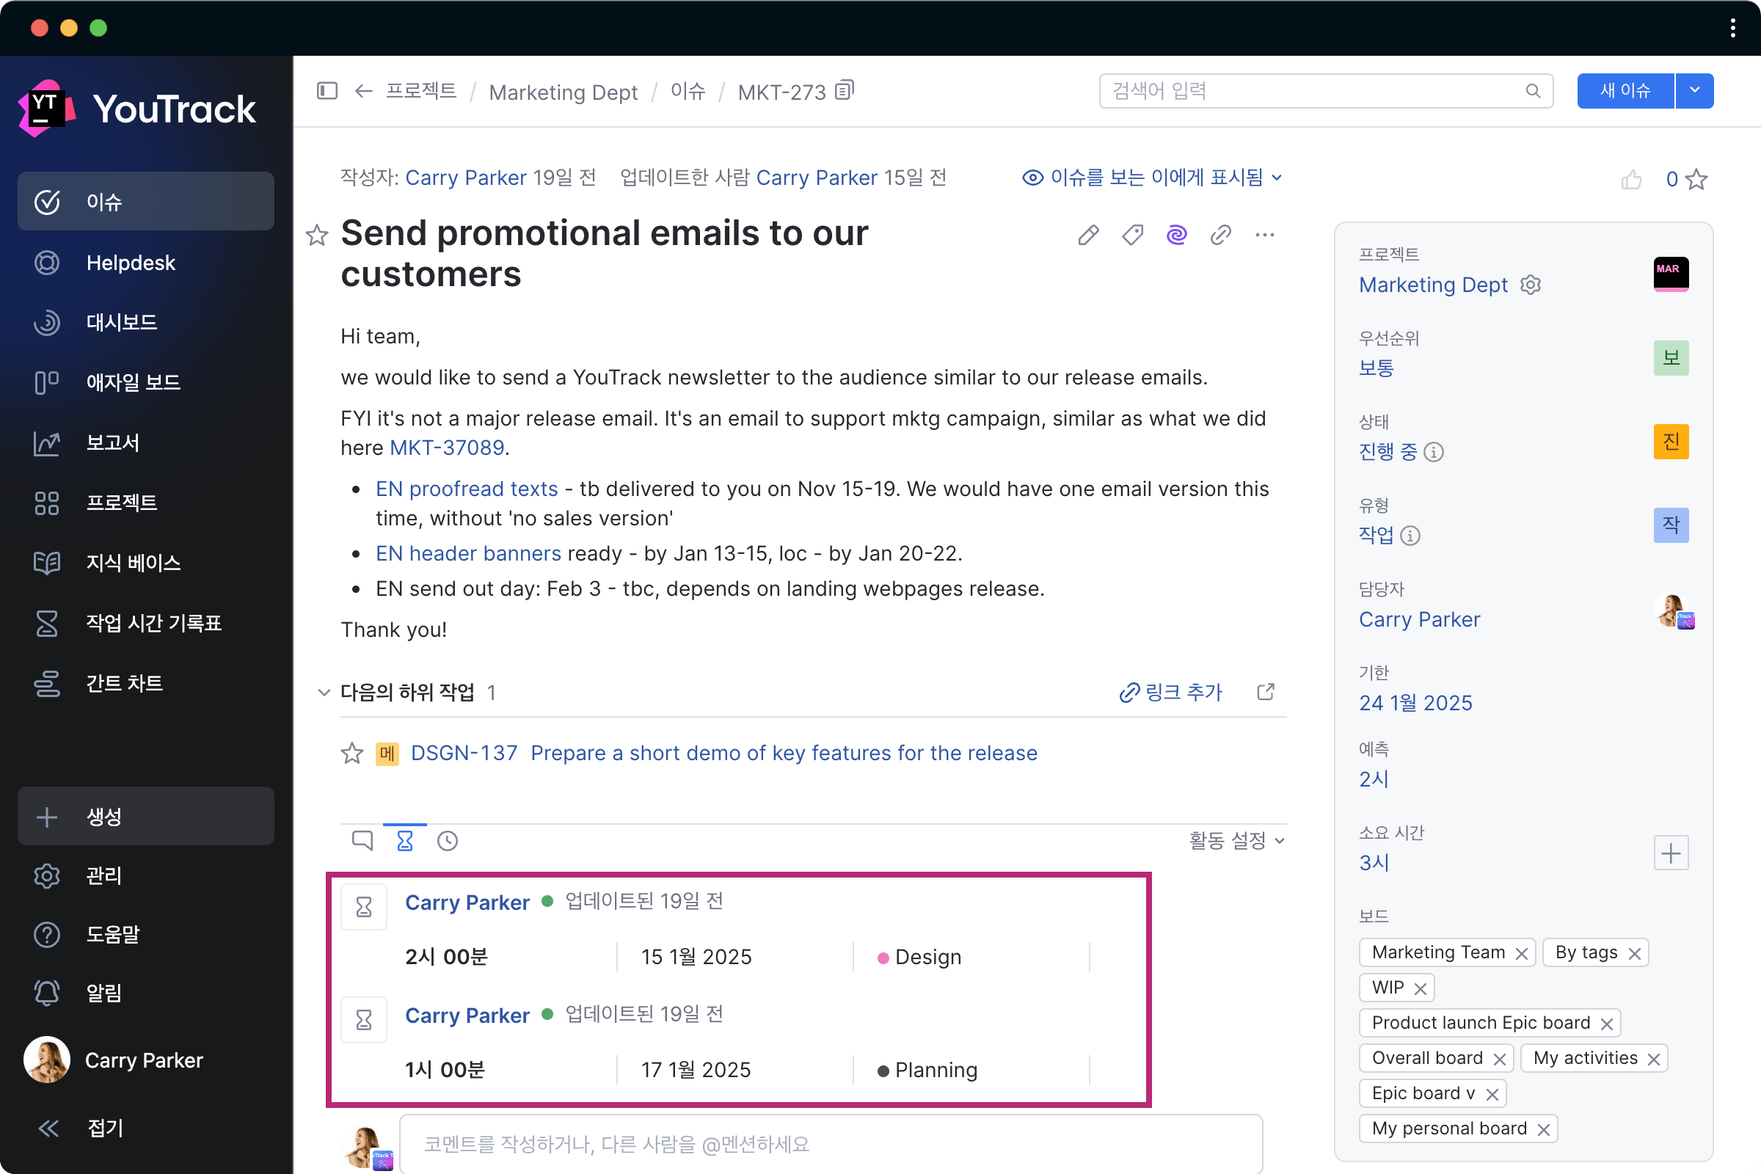Toggle the sidebar panel icon in header
1761x1174 pixels.
click(x=327, y=90)
